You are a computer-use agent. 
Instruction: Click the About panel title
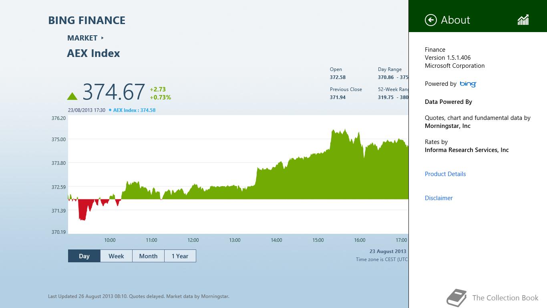[455, 20]
